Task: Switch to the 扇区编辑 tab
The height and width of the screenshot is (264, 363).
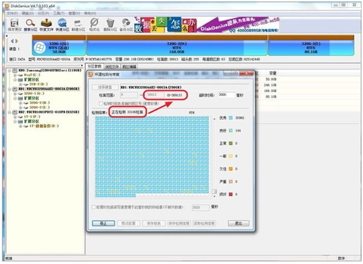Action: [129, 67]
